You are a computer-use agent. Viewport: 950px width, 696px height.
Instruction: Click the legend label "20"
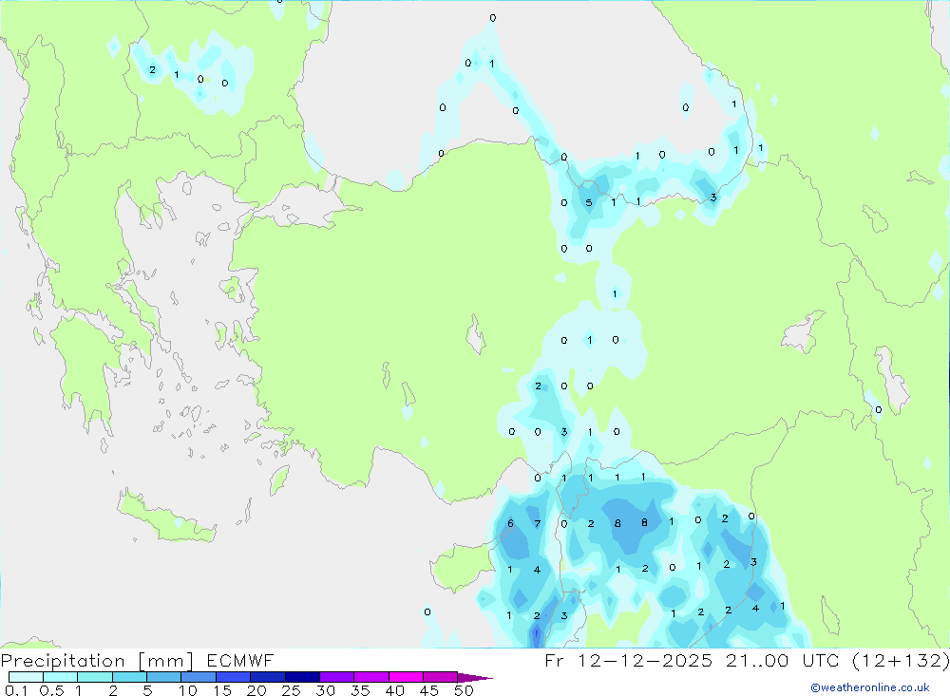[x=256, y=690]
